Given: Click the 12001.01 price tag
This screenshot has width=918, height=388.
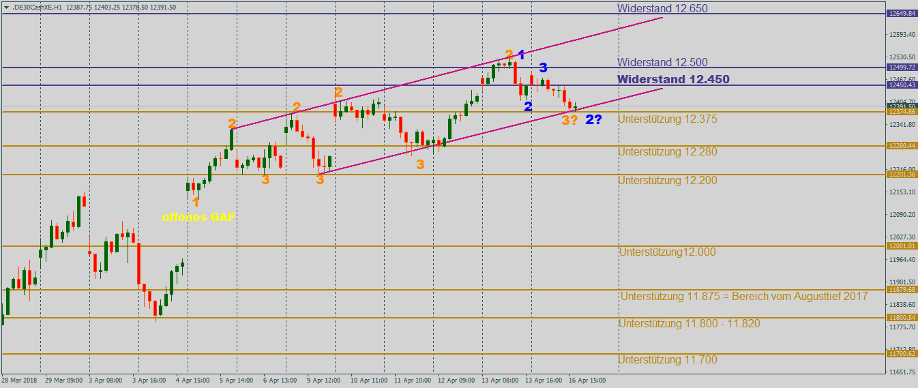Looking at the screenshot, I should [x=902, y=245].
